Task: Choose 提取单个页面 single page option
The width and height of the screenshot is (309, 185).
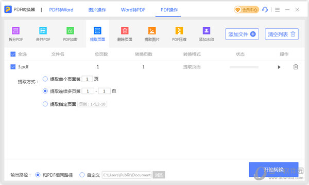Action: click(x=45, y=79)
